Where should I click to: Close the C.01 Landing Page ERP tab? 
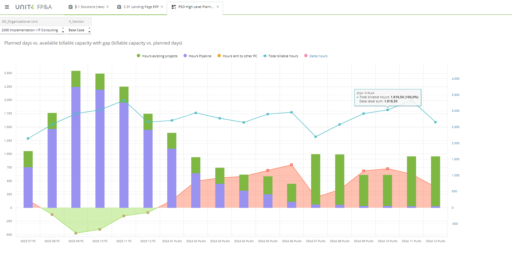(x=162, y=7)
